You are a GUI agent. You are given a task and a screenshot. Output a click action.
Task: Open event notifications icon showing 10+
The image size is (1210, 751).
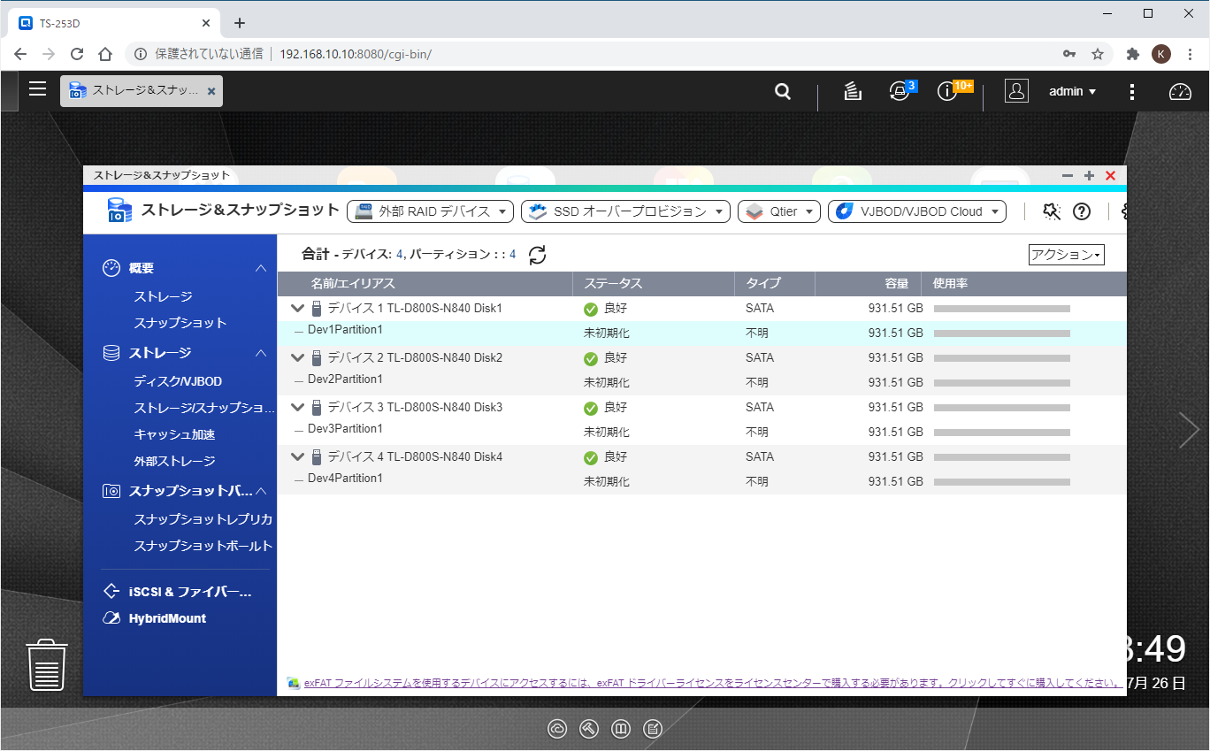(948, 91)
